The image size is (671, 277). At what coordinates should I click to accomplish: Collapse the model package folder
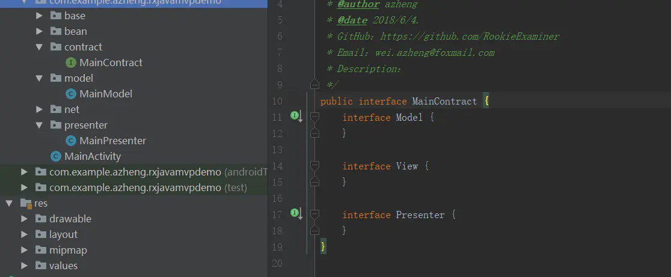(x=39, y=78)
